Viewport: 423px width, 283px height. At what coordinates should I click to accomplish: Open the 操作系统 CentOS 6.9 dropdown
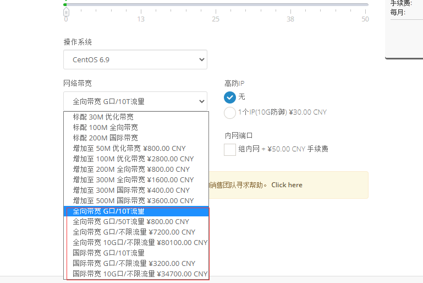pos(135,59)
